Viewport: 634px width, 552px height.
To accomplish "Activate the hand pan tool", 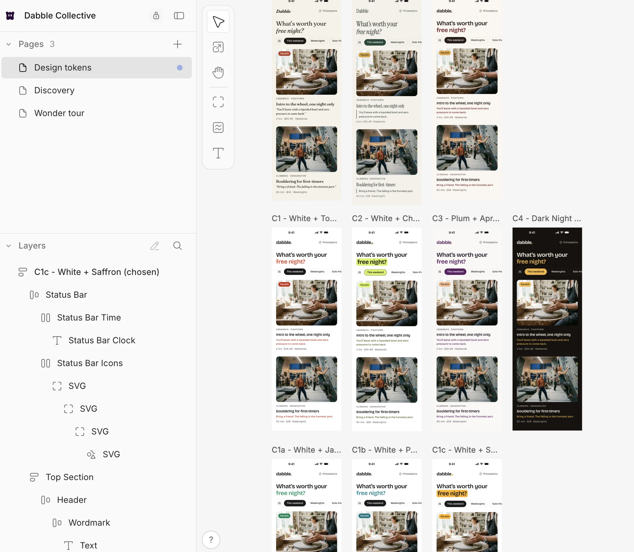I will 218,73.
